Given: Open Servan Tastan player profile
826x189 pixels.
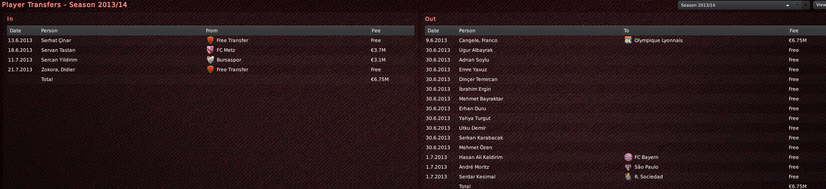Looking at the screenshot, I should coord(58,50).
